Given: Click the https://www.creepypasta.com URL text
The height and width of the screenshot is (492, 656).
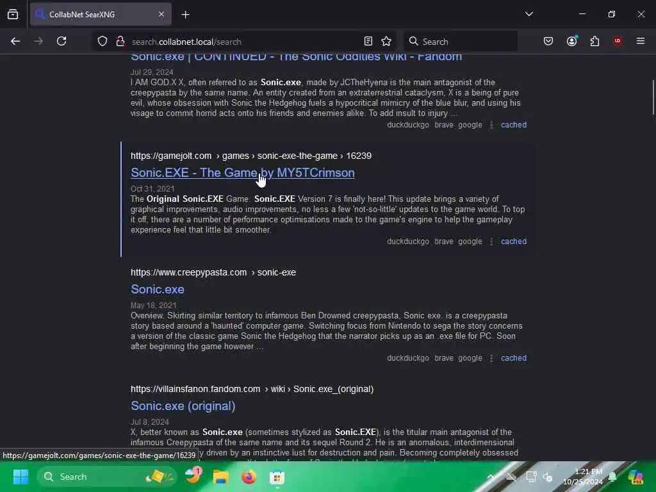Looking at the screenshot, I should point(188,272).
